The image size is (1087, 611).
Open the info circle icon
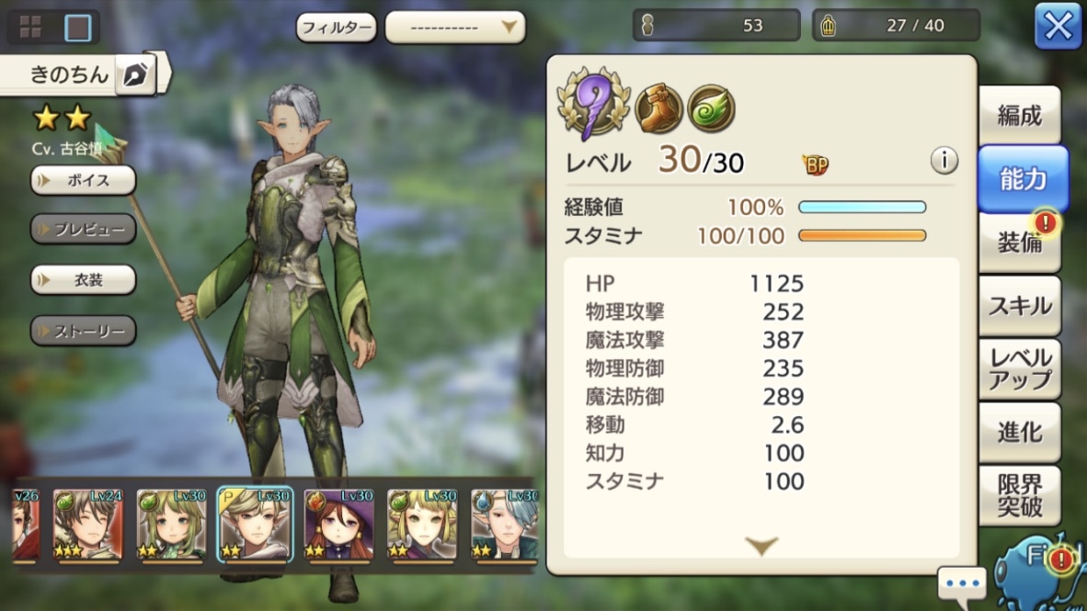(x=944, y=161)
